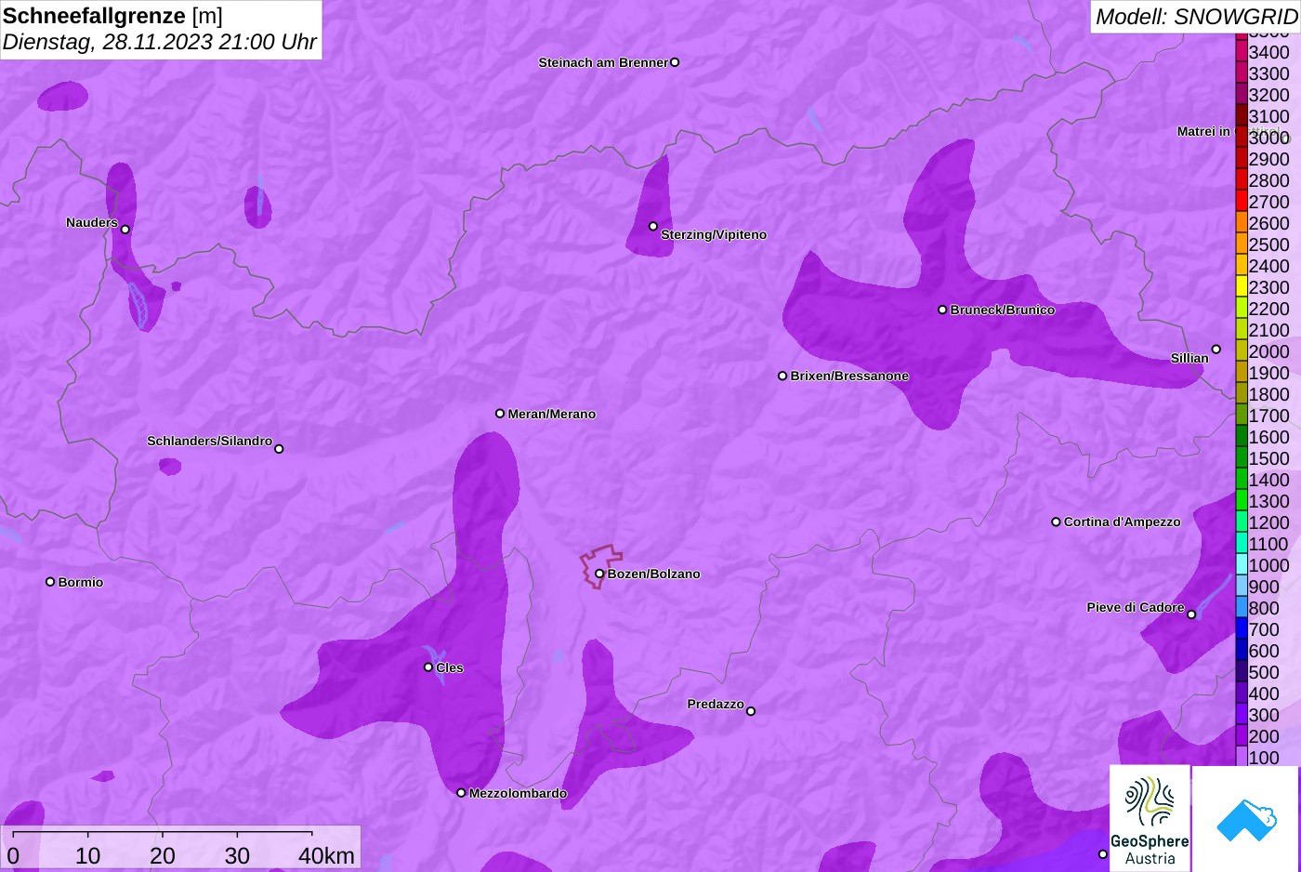Select the Sillian marker dot
This screenshot has height=872, width=1301.
(1216, 350)
